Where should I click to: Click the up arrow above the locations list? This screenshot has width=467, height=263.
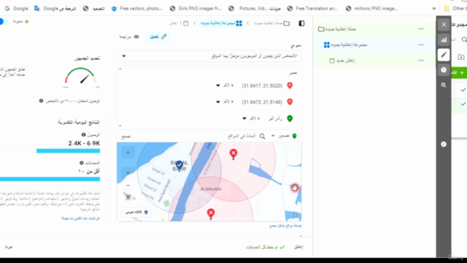pos(120,69)
